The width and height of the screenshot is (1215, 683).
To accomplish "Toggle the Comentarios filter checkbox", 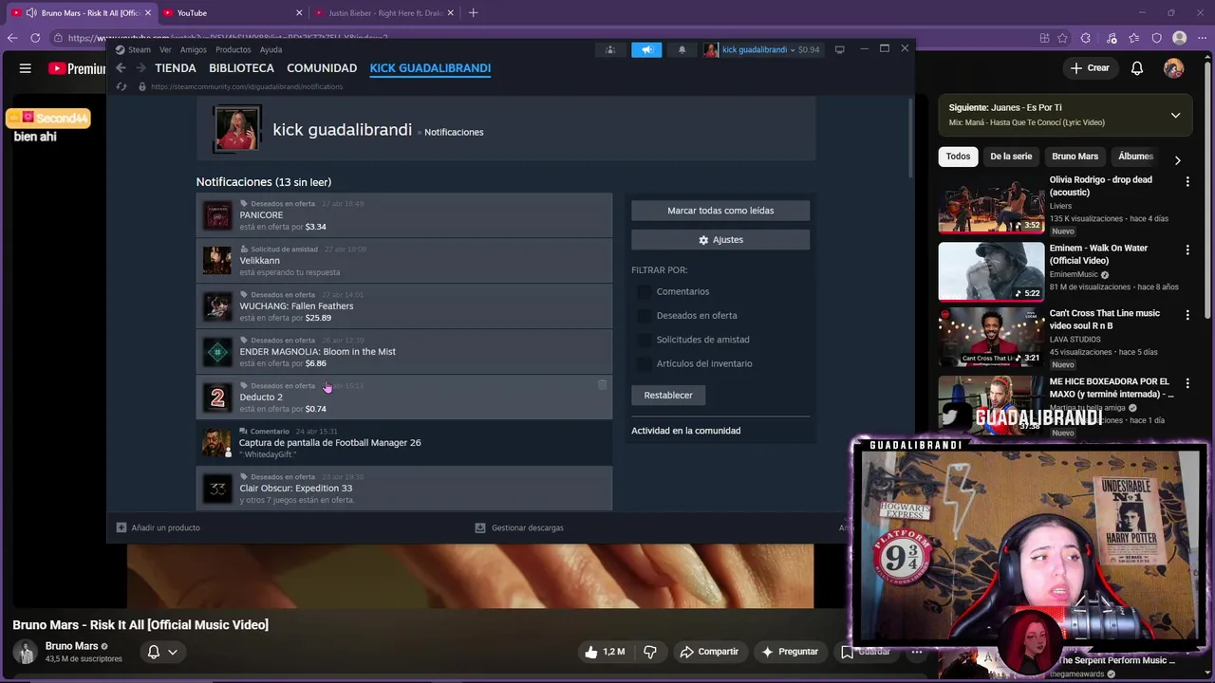I will click(x=644, y=292).
